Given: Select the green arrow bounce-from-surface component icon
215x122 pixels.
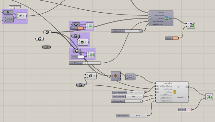Looking at the screenshot, I should 166,18.
